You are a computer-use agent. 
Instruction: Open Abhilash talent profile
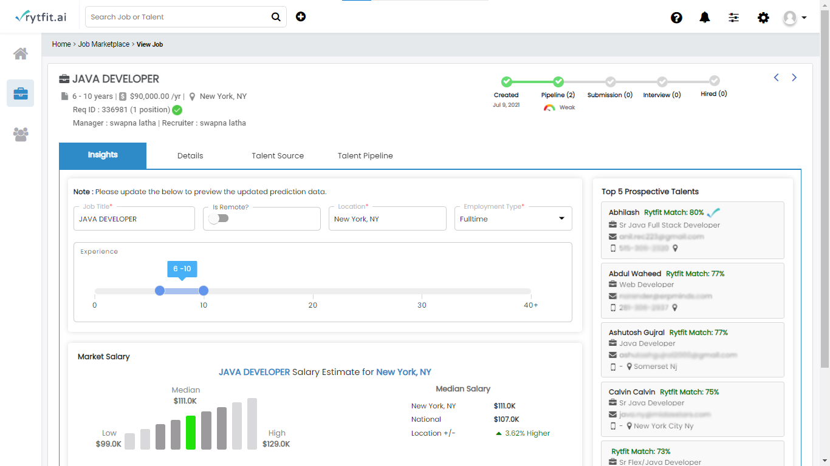point(624,212)
